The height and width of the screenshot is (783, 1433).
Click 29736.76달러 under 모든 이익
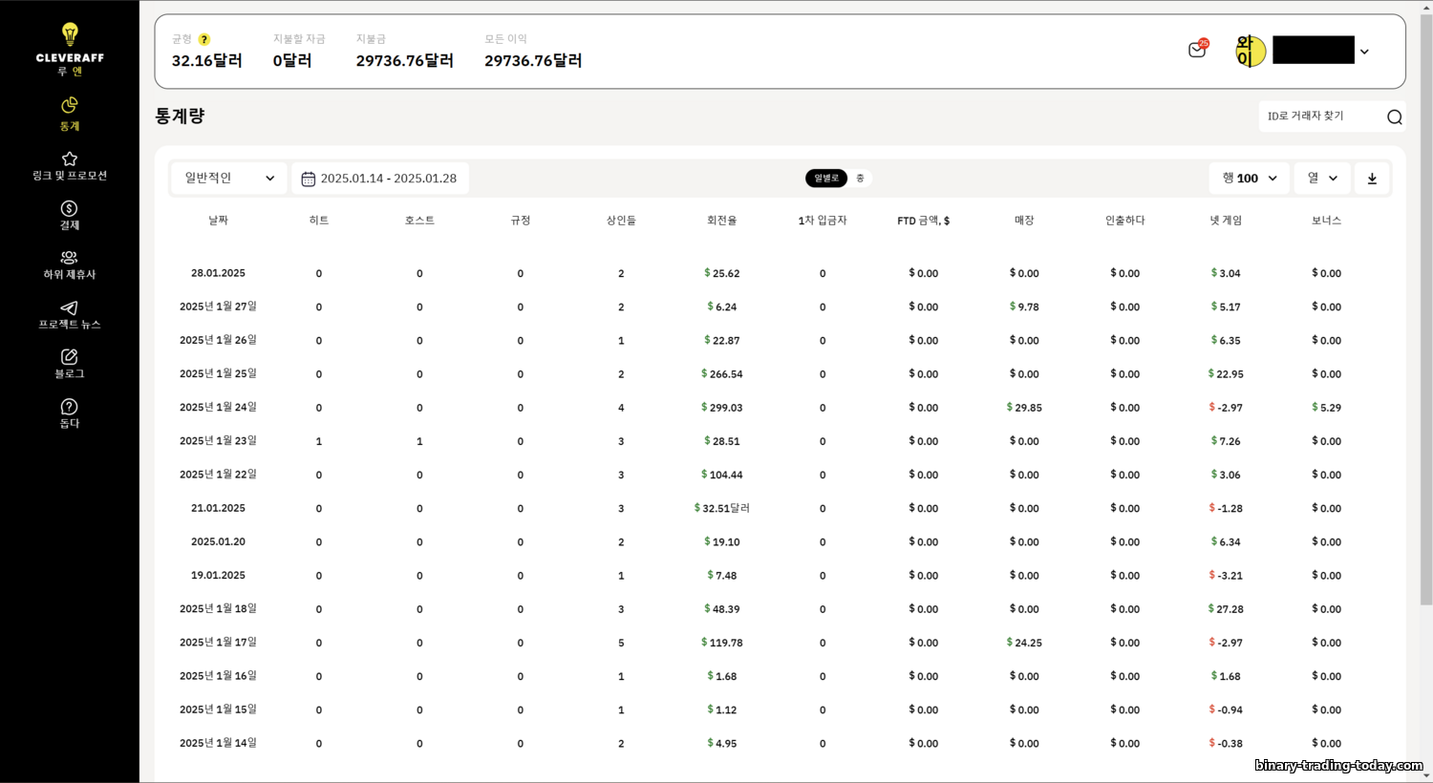533,60
